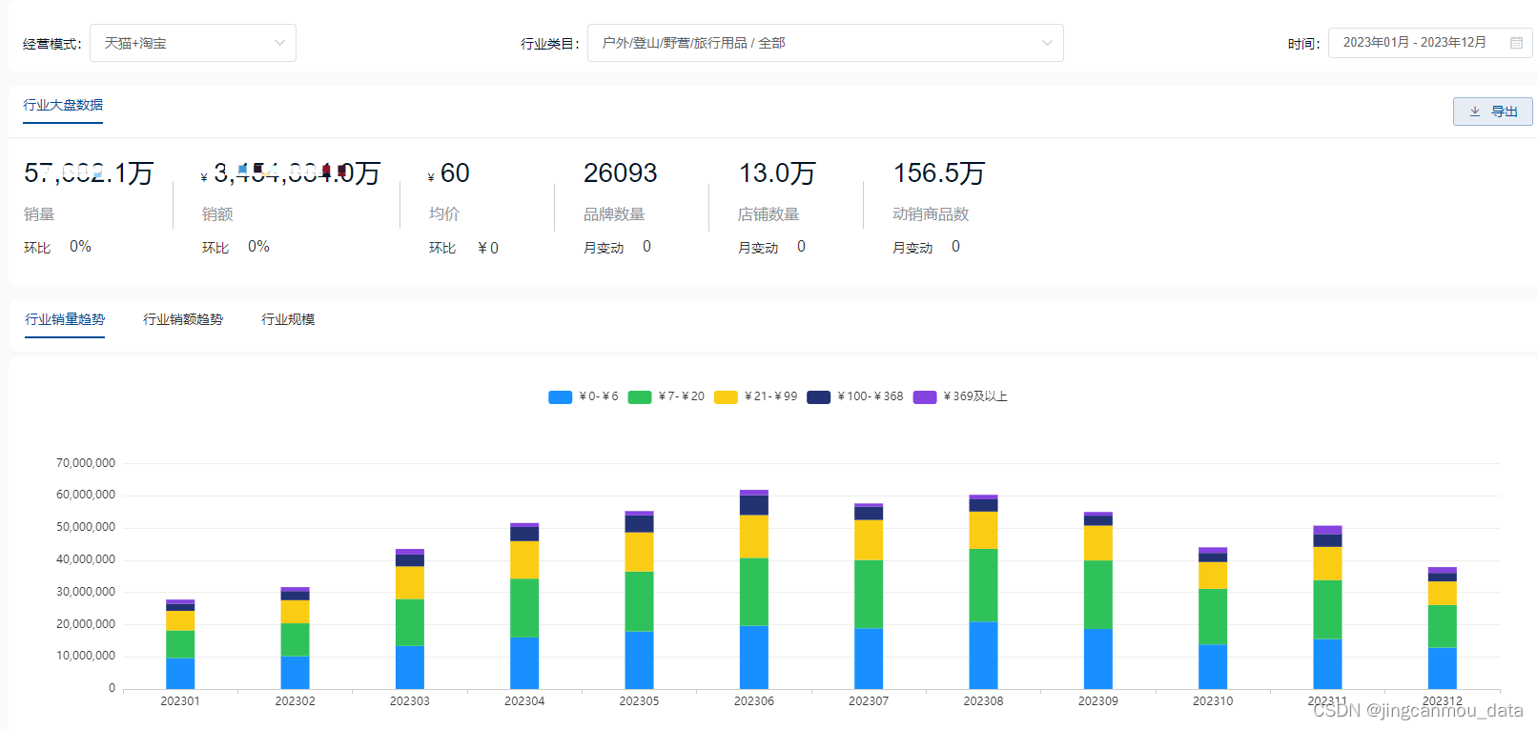Click the 202302 x-axis label

[x=295, y=701]
